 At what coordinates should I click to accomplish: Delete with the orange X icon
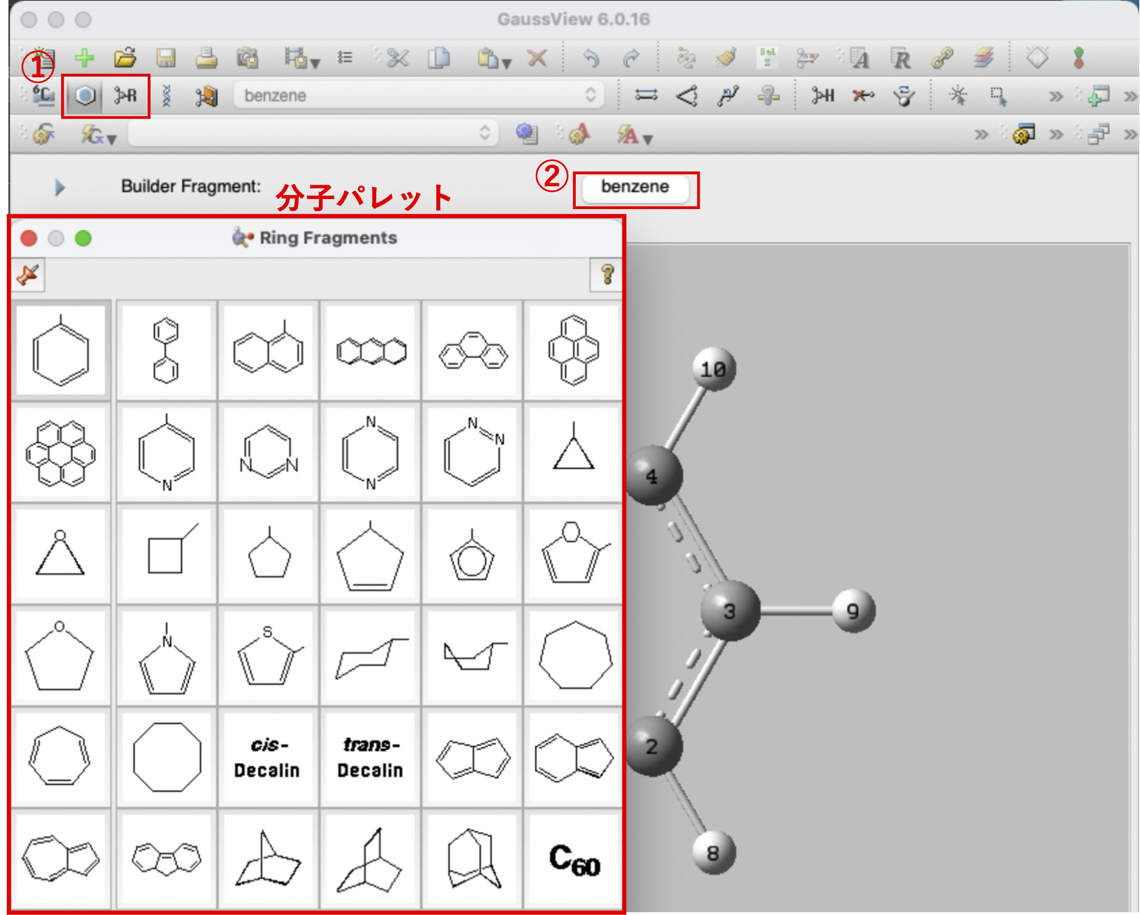click(537, 58)
